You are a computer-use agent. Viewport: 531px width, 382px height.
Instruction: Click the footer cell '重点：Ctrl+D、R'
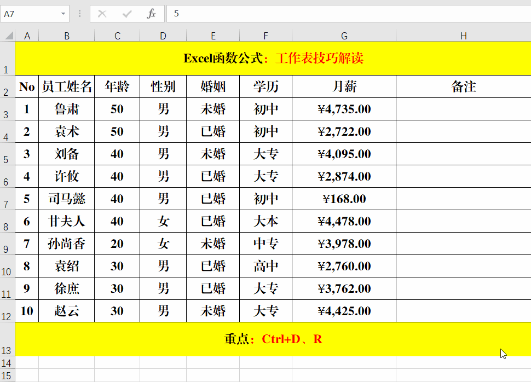click(273, 339)
